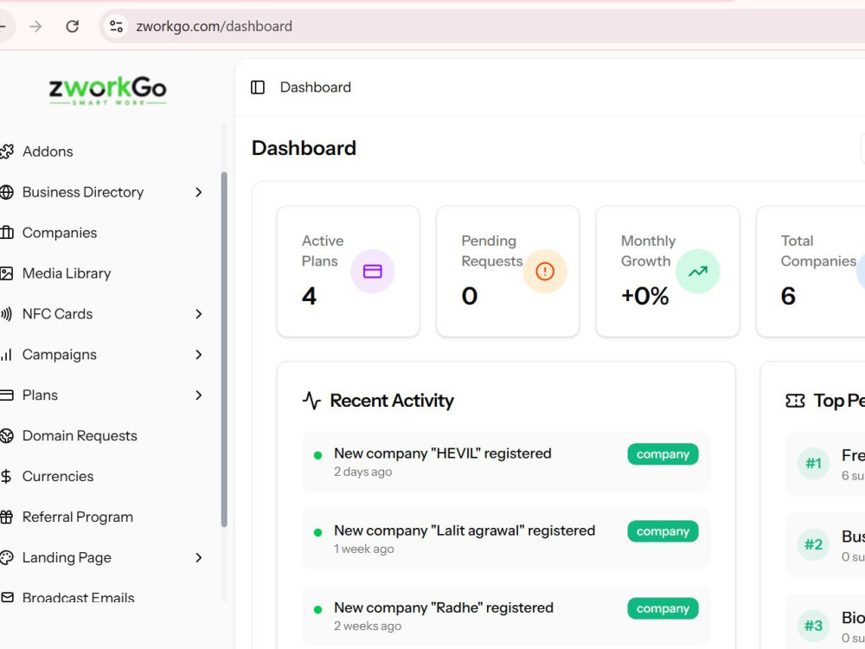
Task: Click the Addons puzzle icon
Action: [x=7, y=151]
